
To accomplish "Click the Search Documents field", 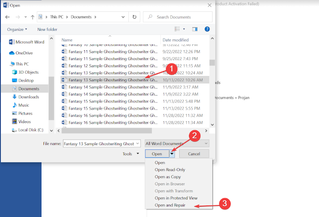I will [178, 17].
